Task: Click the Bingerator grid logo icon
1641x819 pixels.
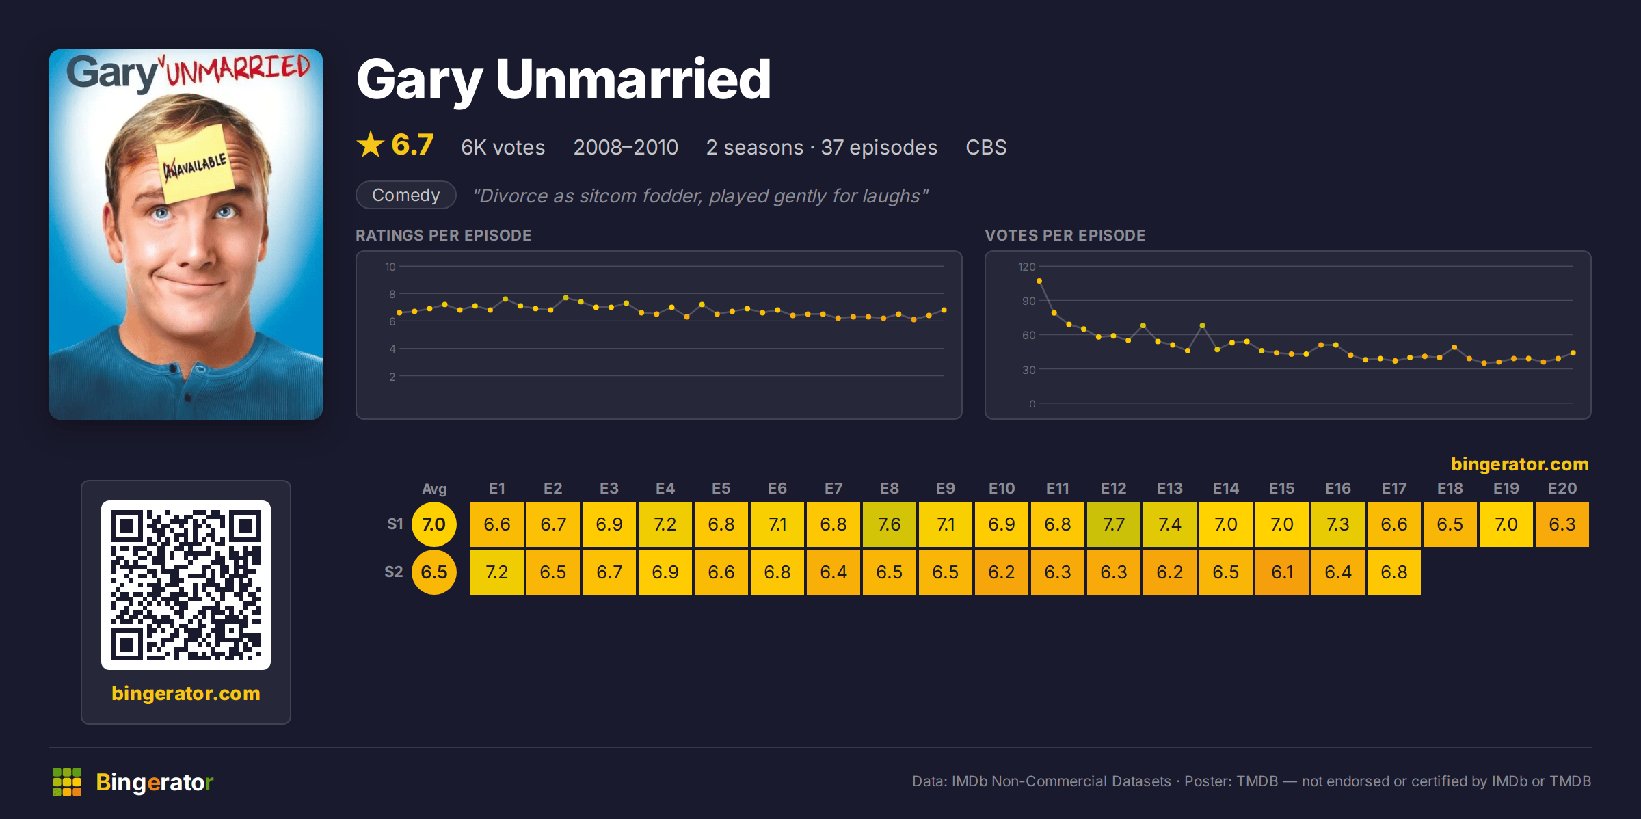Action: (67, 781)
